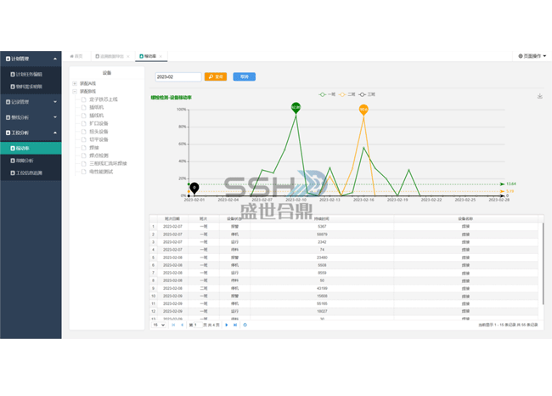Select 三相线汇流环焊接 in the device tree

[108, 163]
